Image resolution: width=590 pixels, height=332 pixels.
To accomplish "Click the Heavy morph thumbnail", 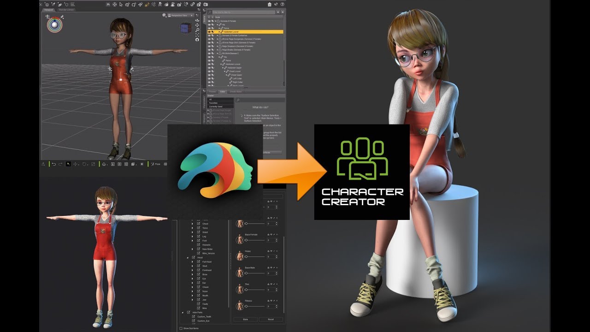I will [240, 256].
